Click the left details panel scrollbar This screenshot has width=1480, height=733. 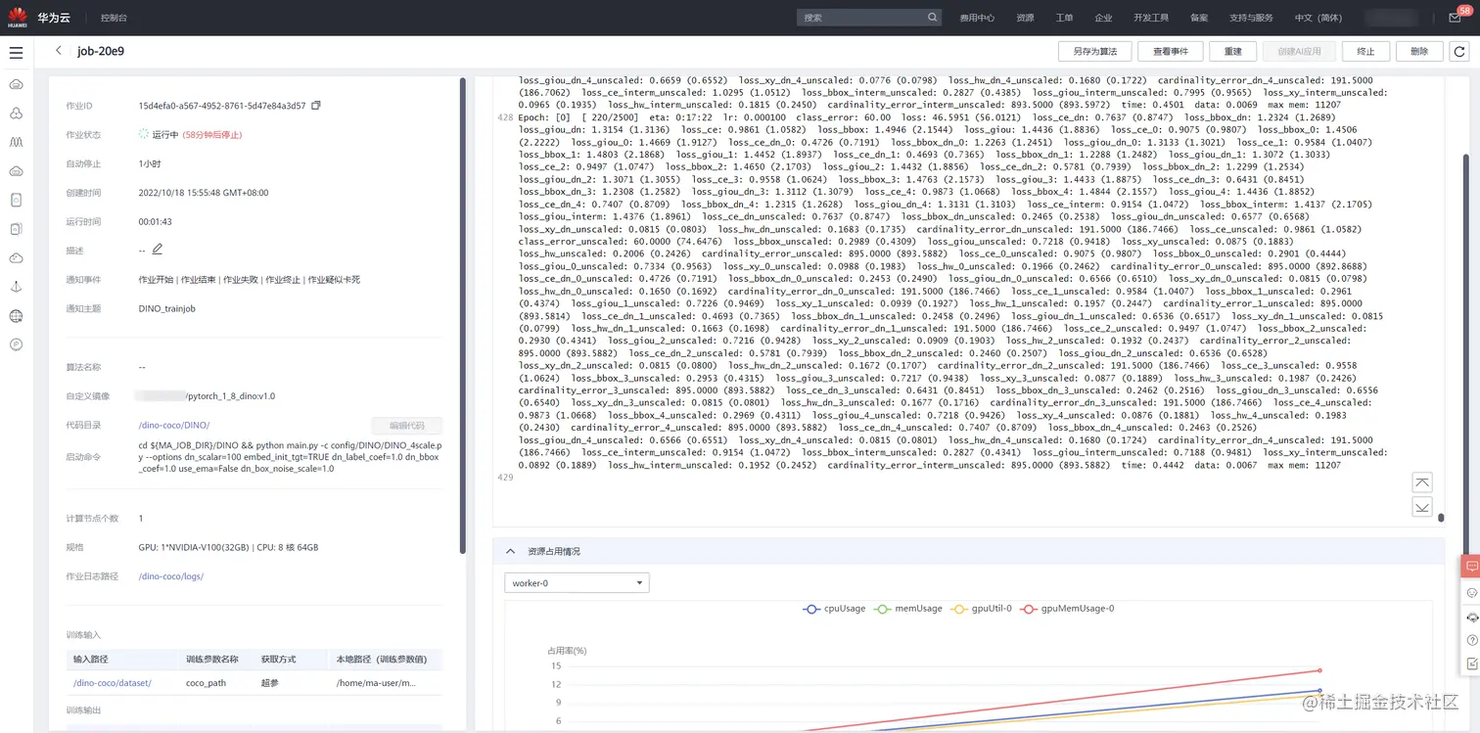(462, 313)
